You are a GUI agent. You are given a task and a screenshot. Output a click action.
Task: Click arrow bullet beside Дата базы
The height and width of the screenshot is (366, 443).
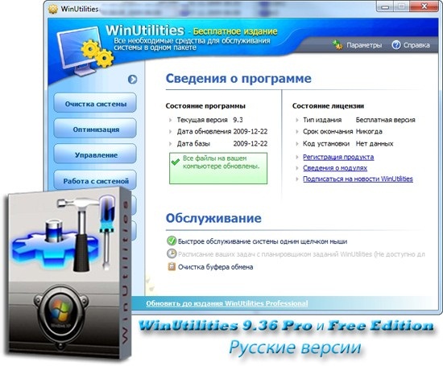(171, 144)
